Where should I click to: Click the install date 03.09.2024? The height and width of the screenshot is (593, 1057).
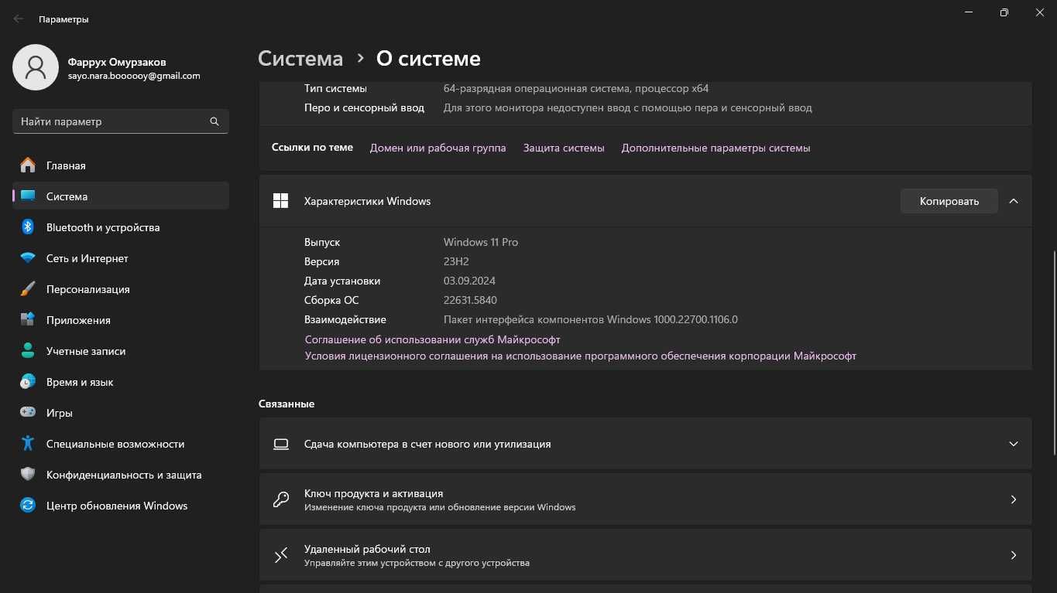(469, 281)
